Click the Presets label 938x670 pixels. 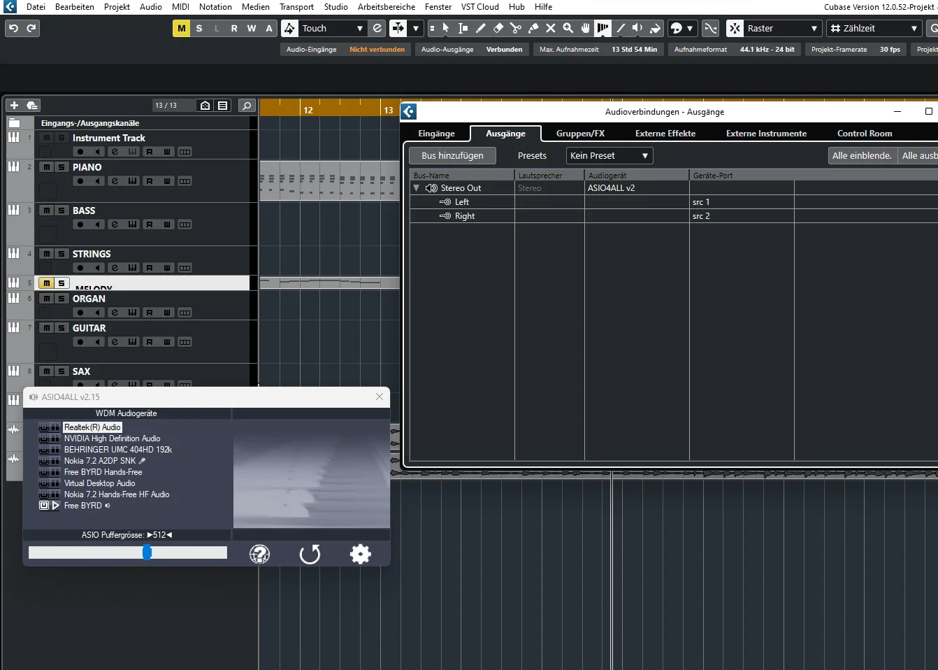tap(532, 156)
